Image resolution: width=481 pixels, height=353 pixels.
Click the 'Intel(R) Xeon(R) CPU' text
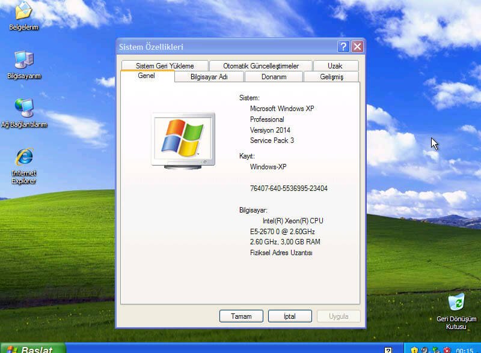(x=293, y=221)
